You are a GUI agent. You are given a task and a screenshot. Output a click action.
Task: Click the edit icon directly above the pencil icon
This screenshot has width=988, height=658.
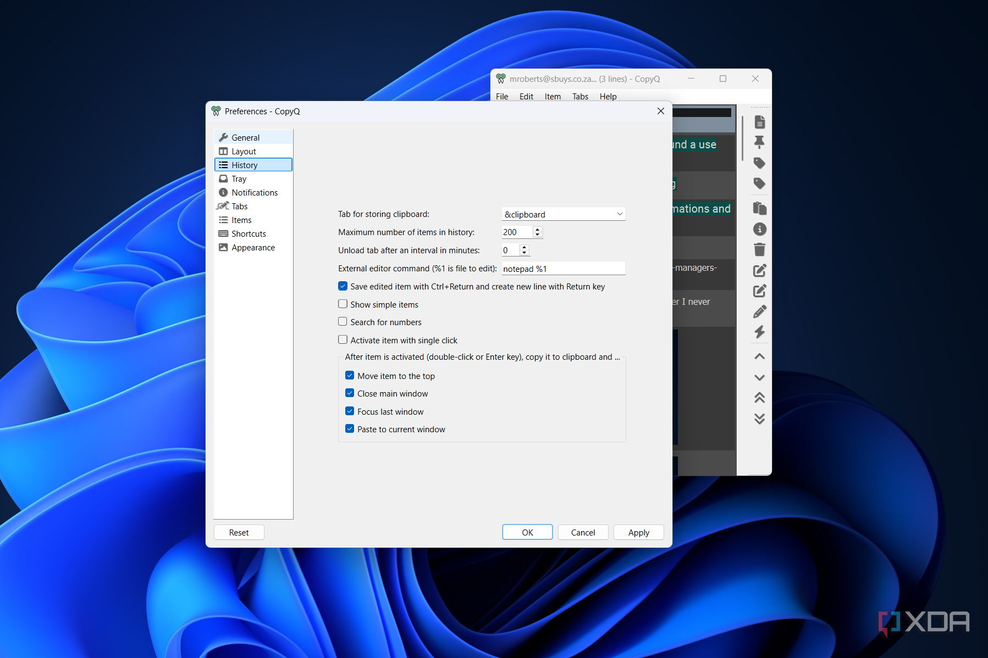coord(759,291)
